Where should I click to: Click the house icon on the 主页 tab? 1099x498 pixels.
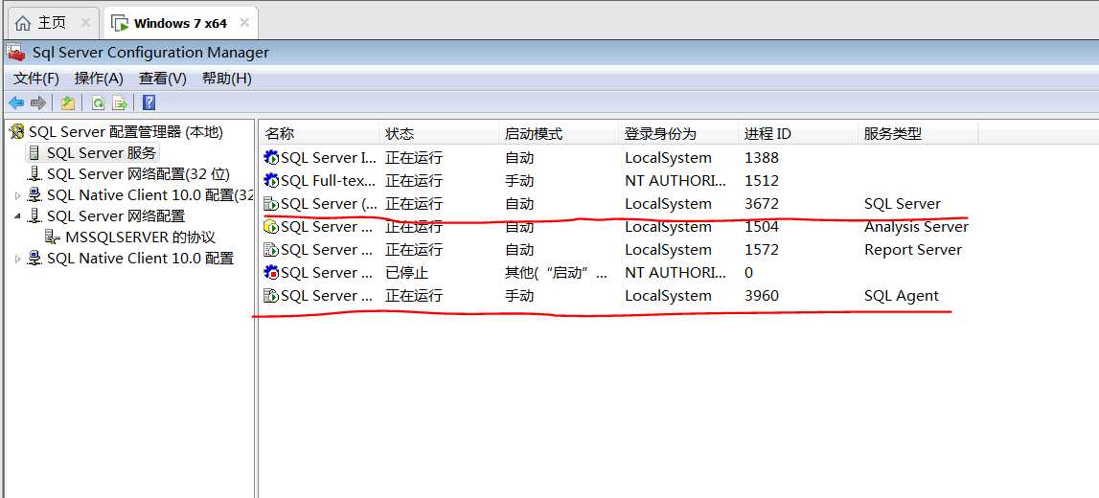(x=23, y=23)
